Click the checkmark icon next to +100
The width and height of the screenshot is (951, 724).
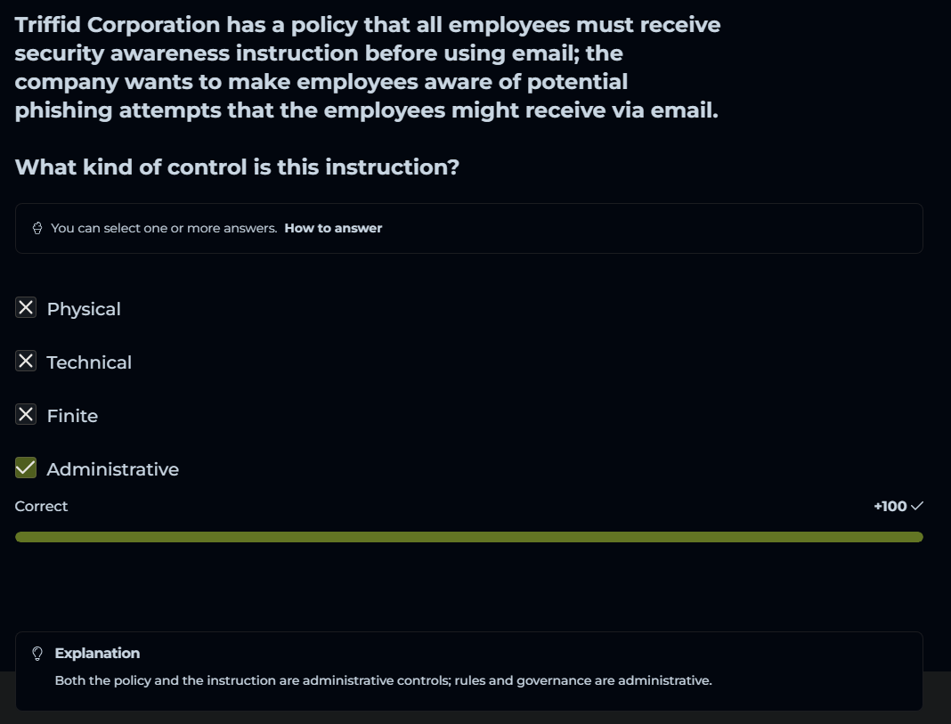[917, 506]
